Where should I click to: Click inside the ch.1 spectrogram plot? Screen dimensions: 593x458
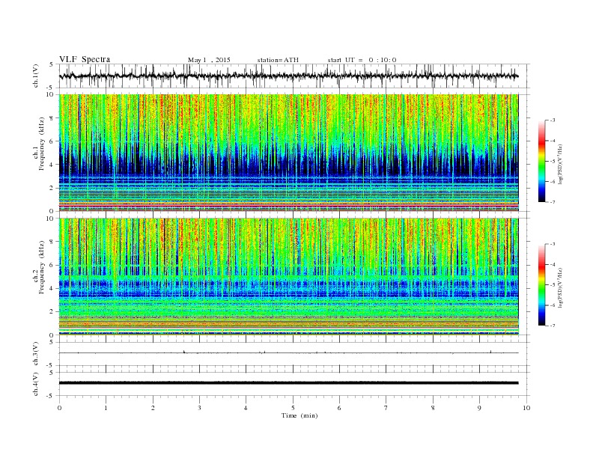point(288,153)
